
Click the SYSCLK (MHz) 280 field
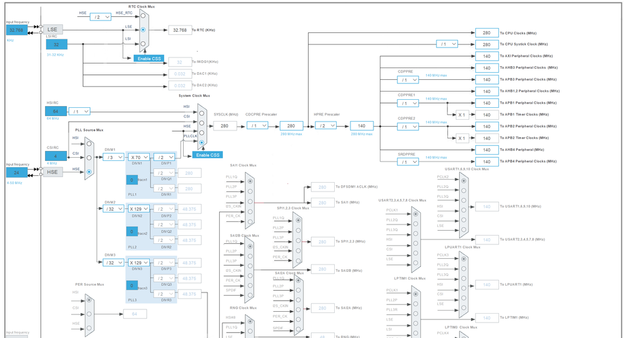click(225, 126)
